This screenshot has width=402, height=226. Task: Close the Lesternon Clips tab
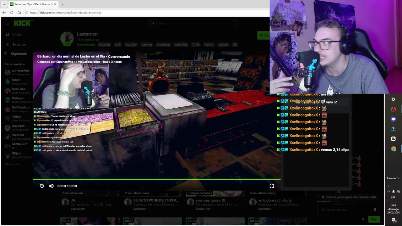[x=55, y=4]
